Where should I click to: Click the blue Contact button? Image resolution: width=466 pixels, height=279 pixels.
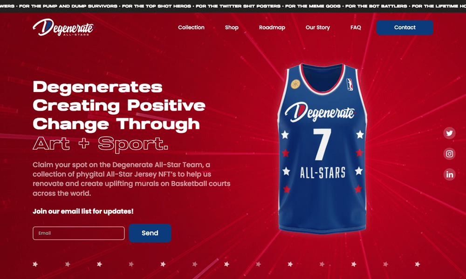pyautogui.click(x=405, y=27)
